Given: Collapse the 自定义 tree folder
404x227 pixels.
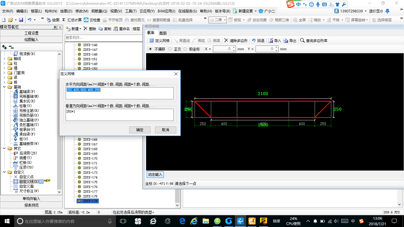Looking at the screenshot, I should pos(4,172).
